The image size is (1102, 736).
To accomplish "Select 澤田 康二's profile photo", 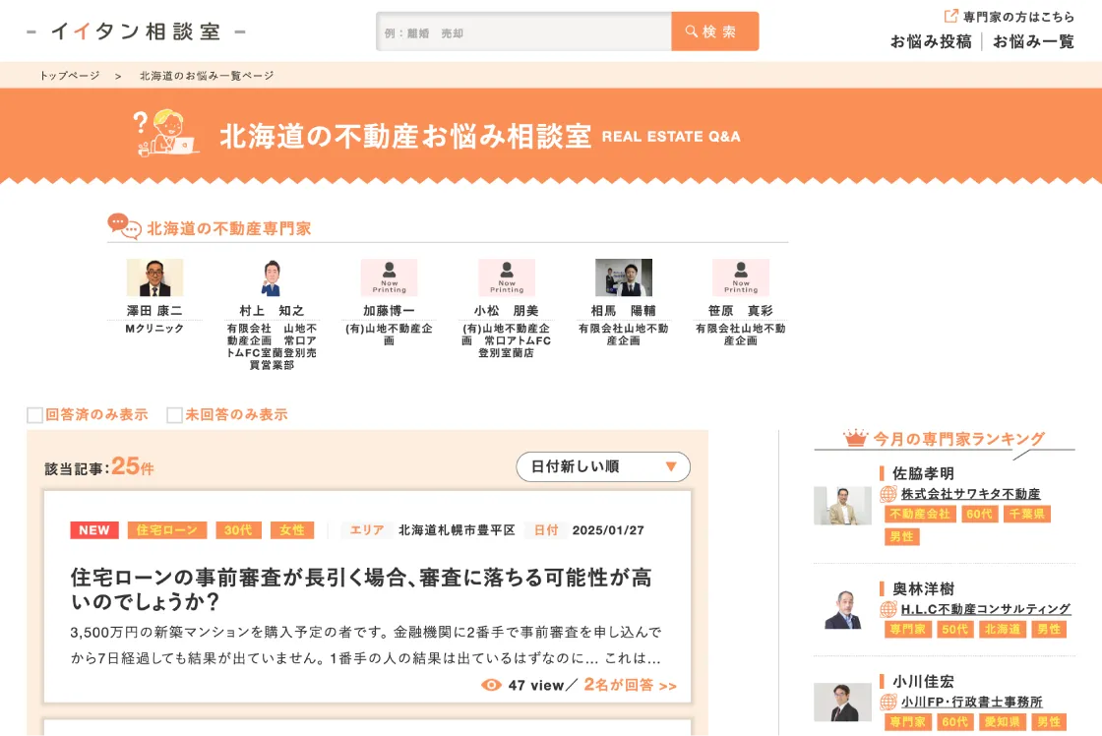I will click(154, 277).
